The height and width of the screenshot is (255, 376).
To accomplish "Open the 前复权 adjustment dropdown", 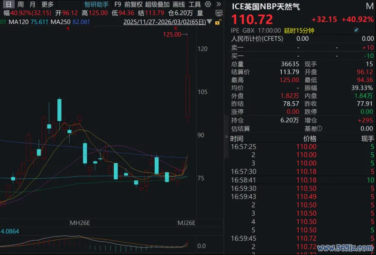I will (133, 4).
